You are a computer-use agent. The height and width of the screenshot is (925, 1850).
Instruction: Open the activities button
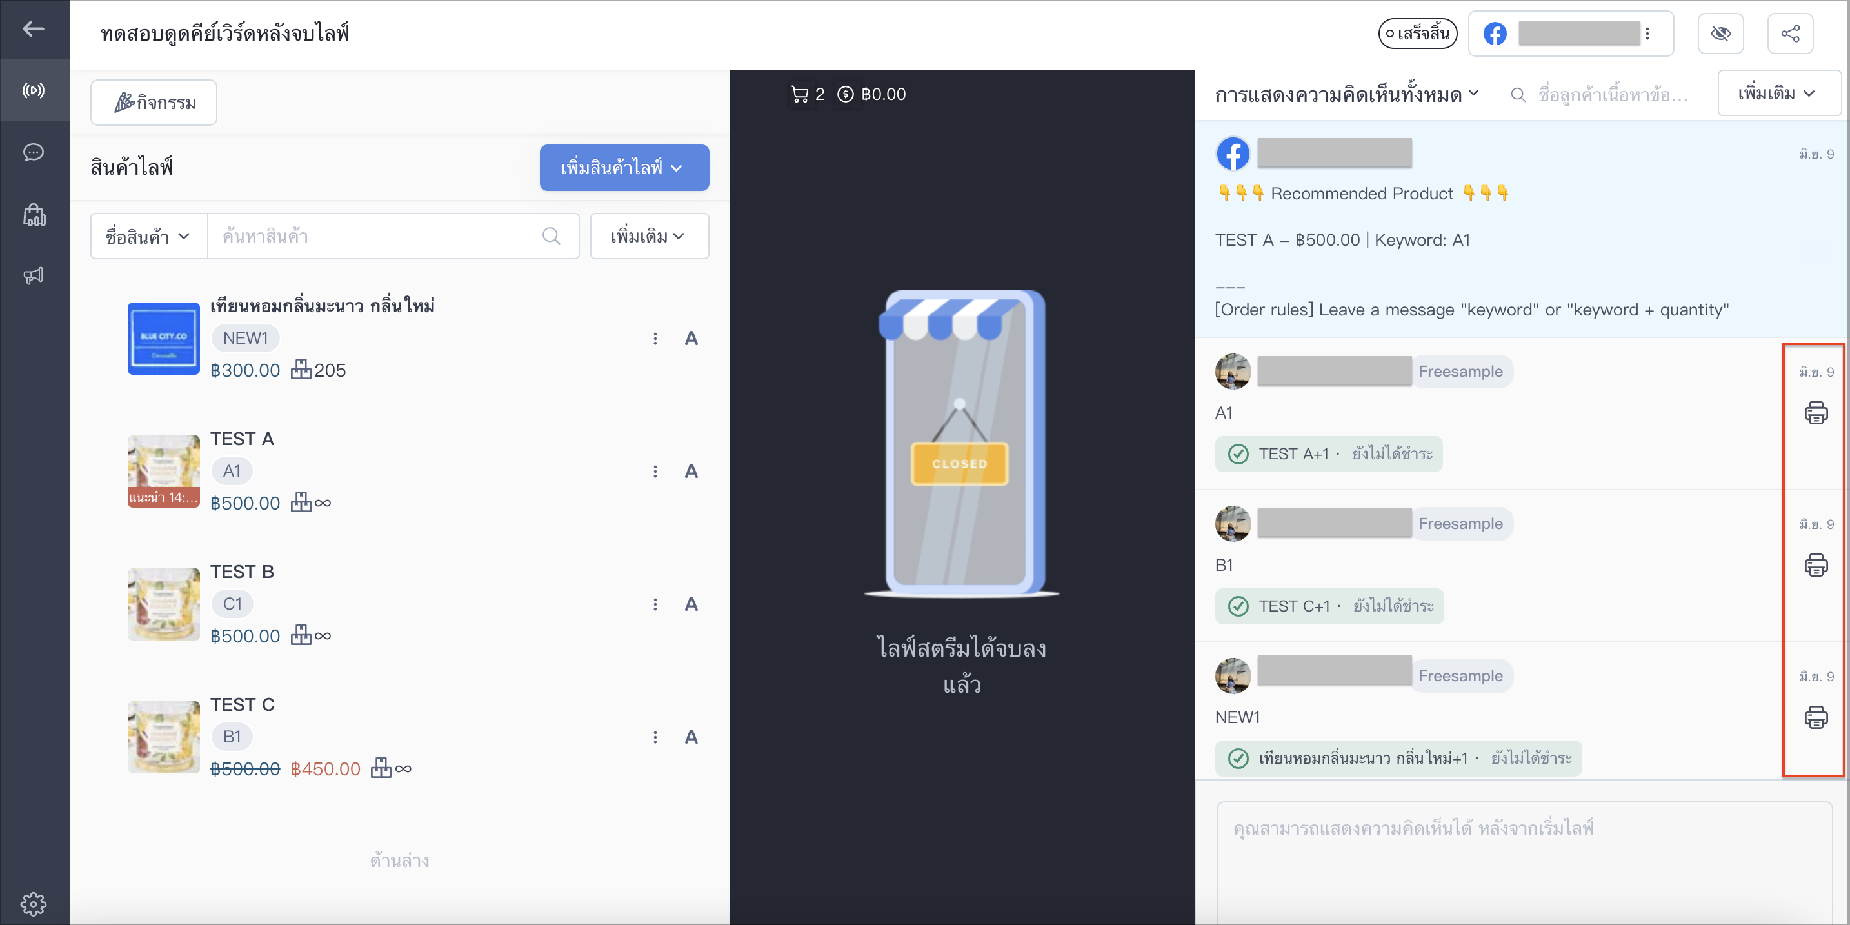pyautogui.click(x=154, y=102)
